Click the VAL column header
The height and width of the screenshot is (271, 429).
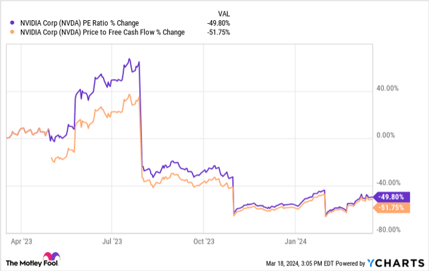(x=225, y=12)
